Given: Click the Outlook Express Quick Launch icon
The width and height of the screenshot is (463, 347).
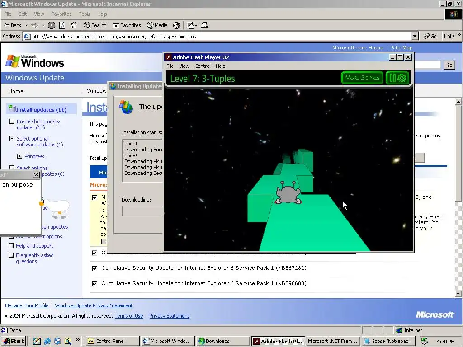Looking at the screenshot, I should (x=57, y=341).
